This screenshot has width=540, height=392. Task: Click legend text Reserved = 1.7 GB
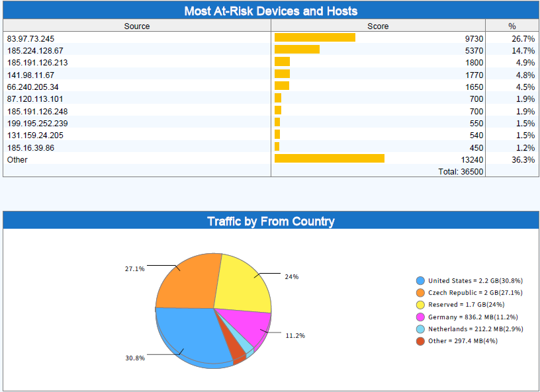(467, 305)
